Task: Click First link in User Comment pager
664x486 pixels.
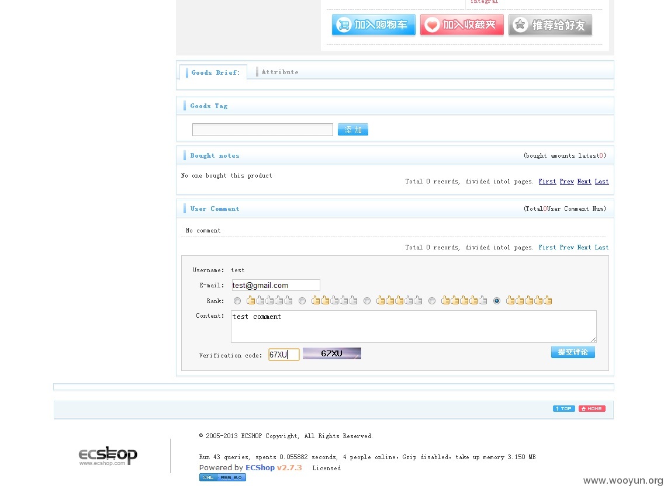Action: coord(547,247)
